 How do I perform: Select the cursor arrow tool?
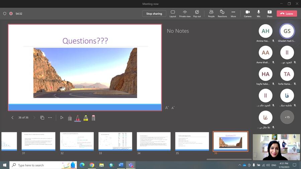click(62, 118)
